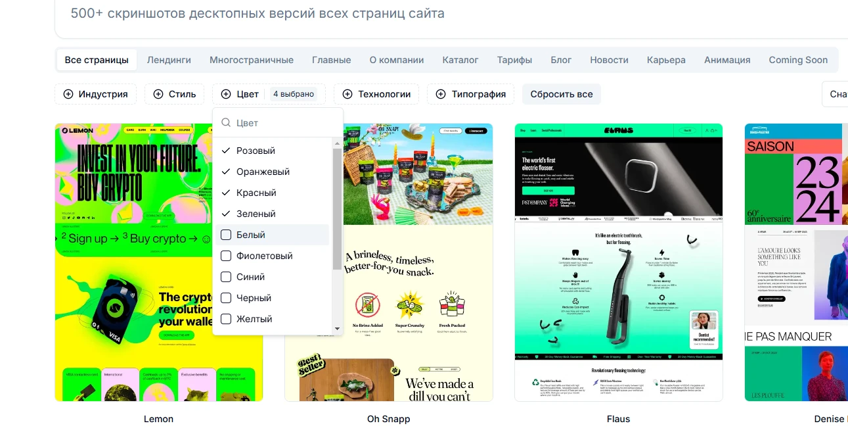848x434 pixels.
Task: Expand the Технологии filter dropdown
Action: point(376,94)
